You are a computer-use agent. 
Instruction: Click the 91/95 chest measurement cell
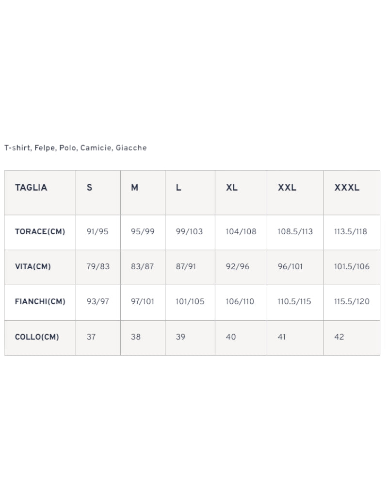(x=97, y=231)
